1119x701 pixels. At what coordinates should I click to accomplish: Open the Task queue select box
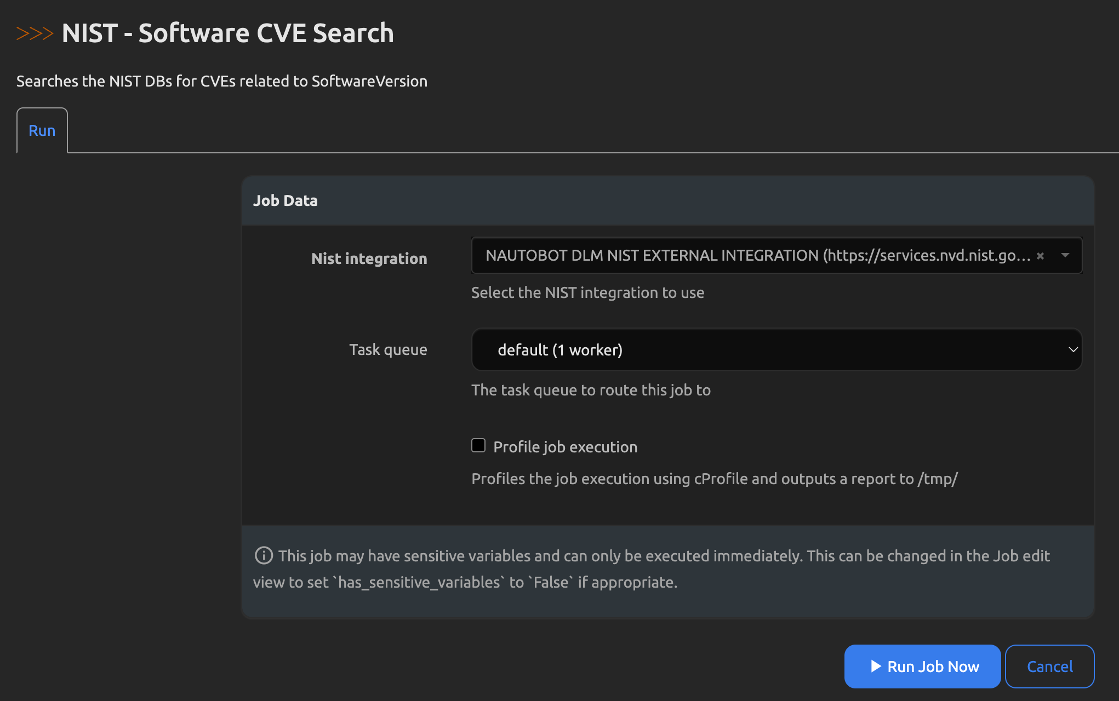tap(776, 349)
